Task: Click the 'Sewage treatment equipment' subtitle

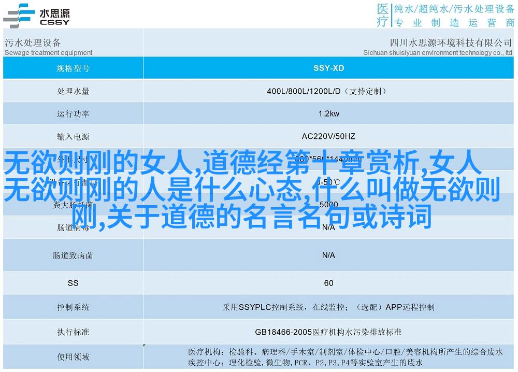Action: pyautogui.click(x=49, y=52)
